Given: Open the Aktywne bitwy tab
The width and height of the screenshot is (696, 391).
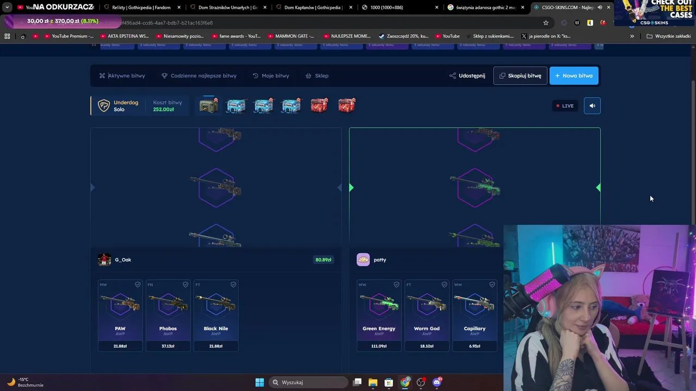Looking at the screenshot, I should [122, 75].
